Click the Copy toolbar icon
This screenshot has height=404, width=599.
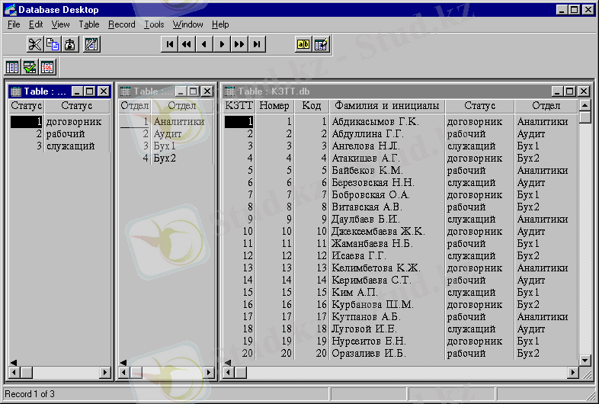pos(52,44)
